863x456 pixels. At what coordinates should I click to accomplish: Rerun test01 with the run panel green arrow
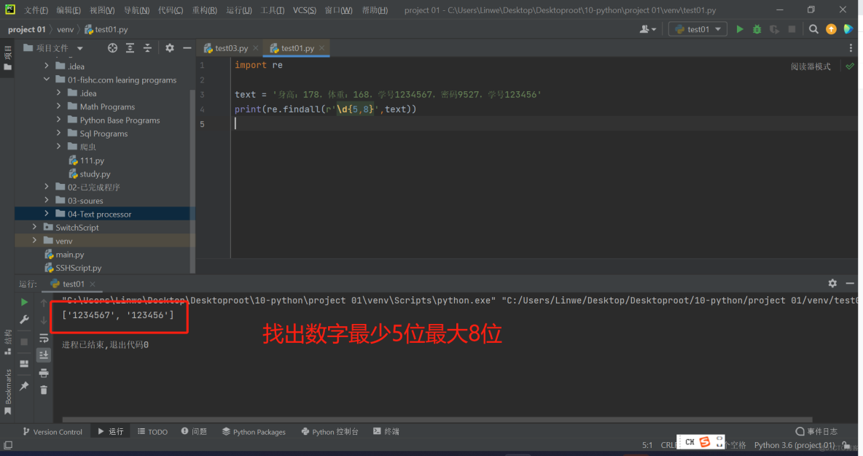point(24,302)
